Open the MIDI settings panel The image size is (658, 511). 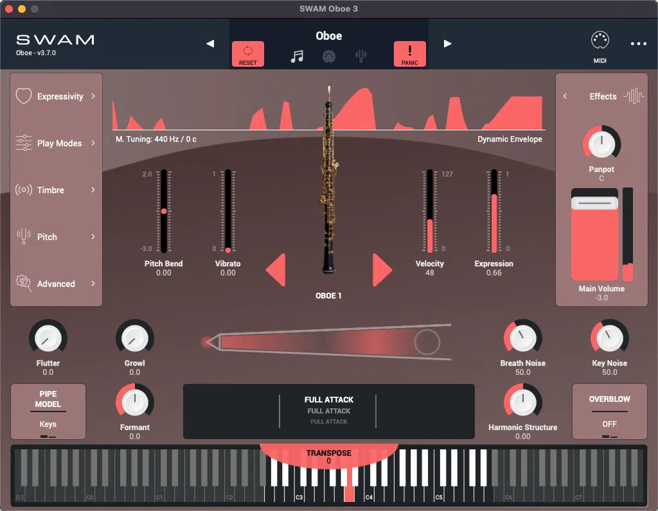click(600, 44)
